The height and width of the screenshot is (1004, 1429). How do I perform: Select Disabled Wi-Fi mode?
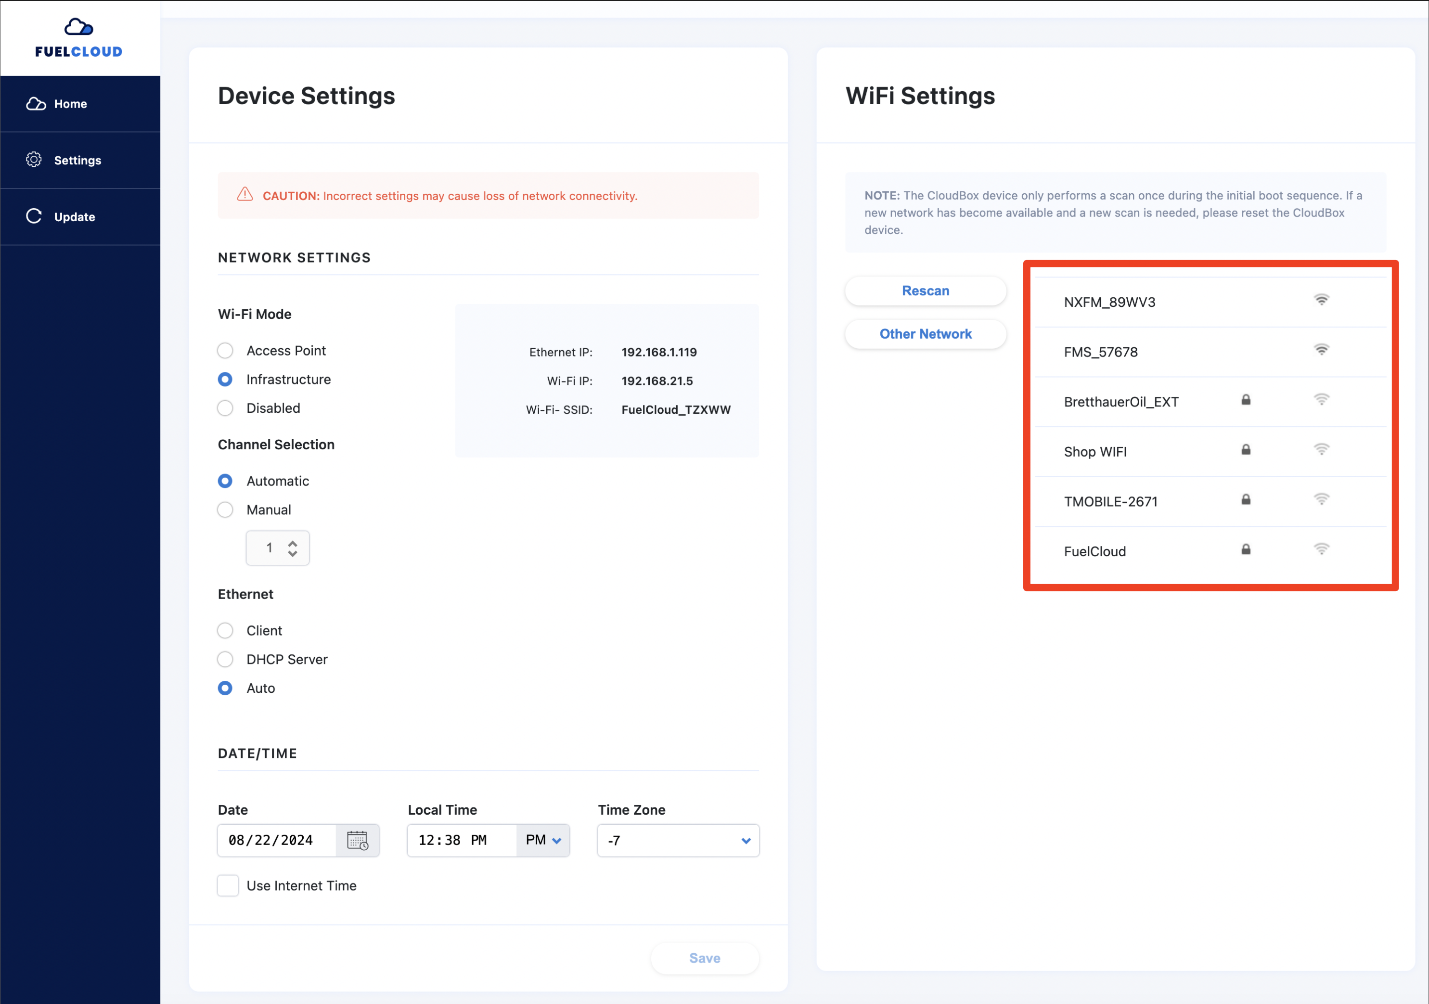pos(225,408)
